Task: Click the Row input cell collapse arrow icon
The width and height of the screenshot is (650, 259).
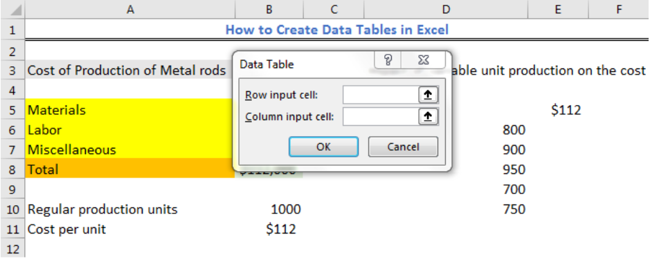Action: coord(428,95)
